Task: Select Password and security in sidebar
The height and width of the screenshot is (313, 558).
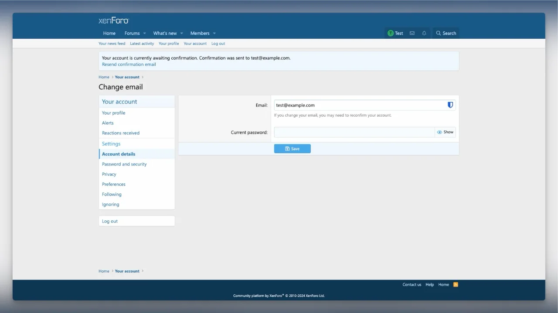Action: point(124,164)
